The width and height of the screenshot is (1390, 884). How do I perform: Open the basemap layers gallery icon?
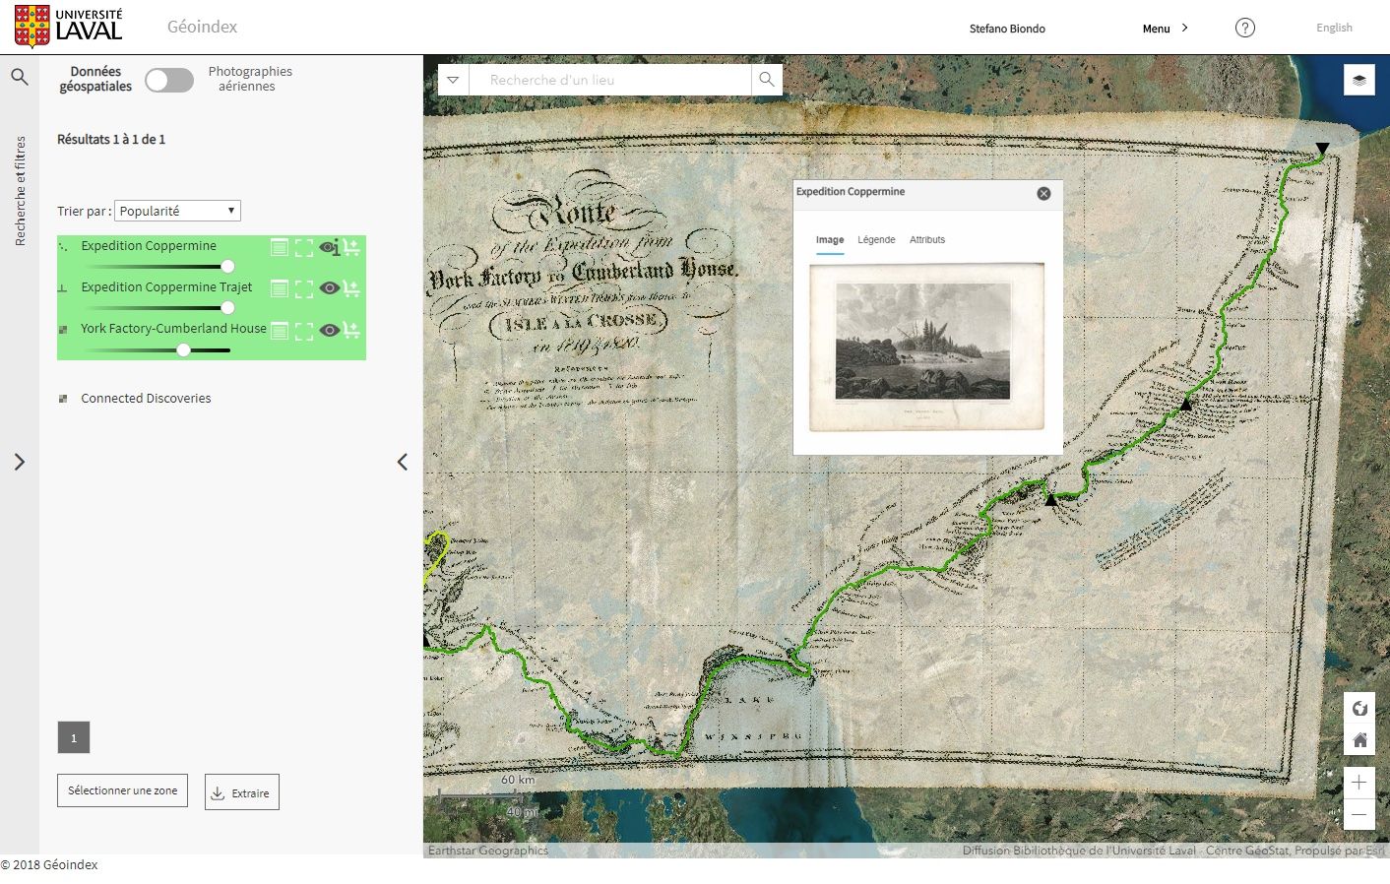point(1359,80)
